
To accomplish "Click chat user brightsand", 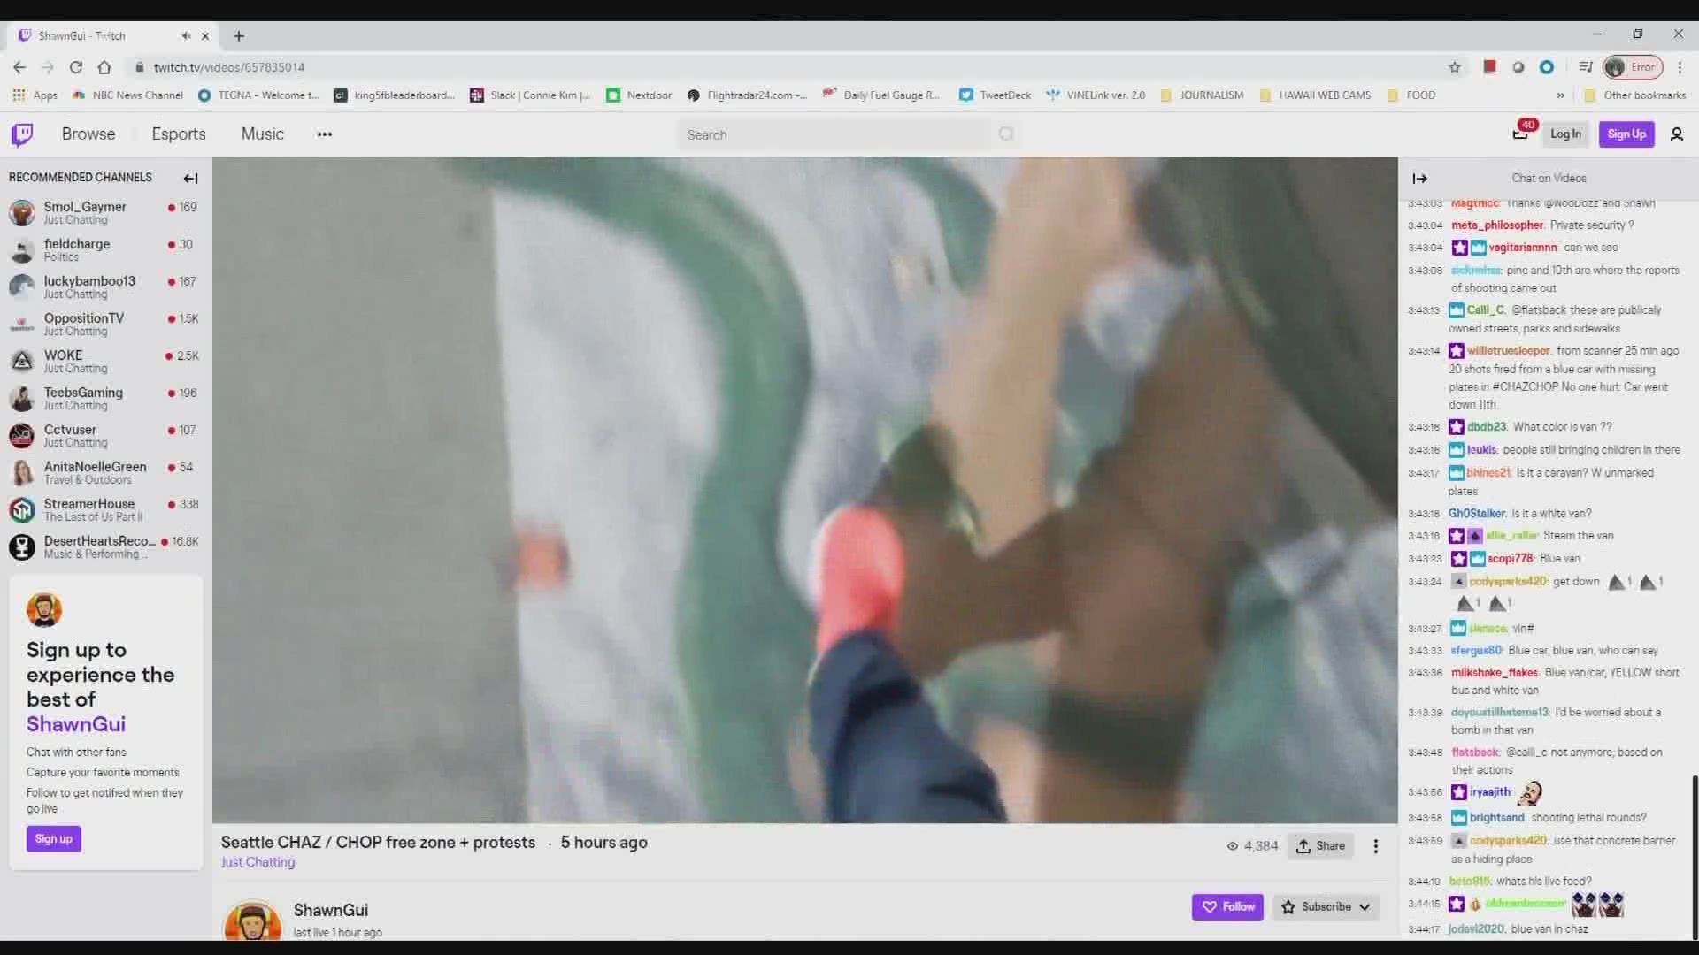I will [x=1497, y=818].
